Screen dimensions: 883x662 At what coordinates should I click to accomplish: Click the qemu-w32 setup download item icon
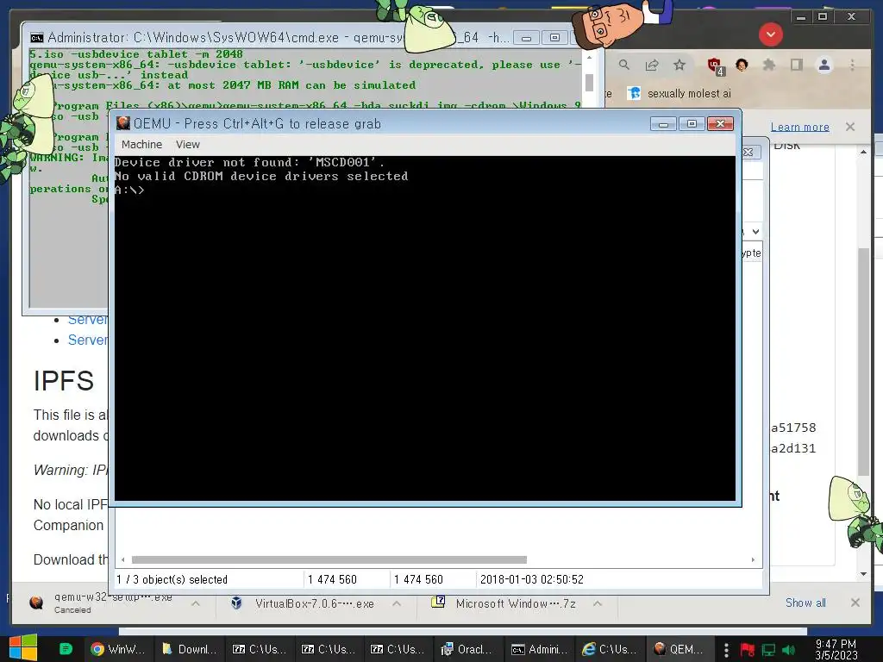[36, 603]
